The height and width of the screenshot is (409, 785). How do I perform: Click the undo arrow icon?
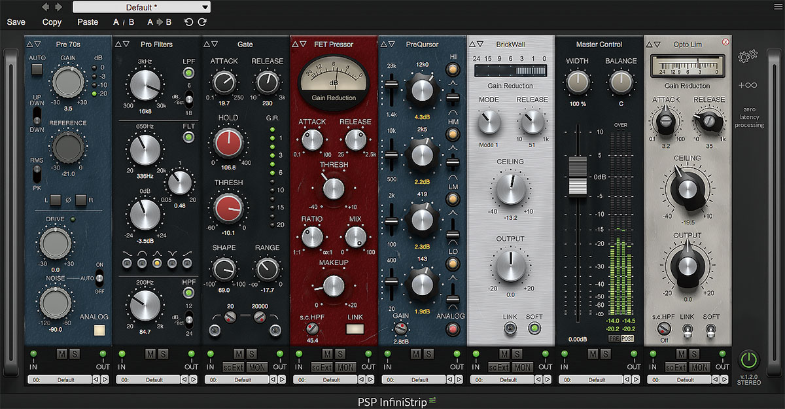[x=188, y=22]
